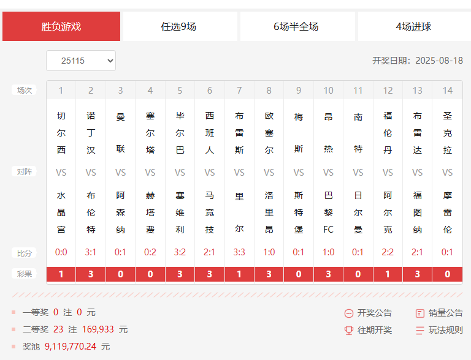Switch to the 任选9场 tab
Viewport: 471px width, 360px height.
tap(178, 27)
